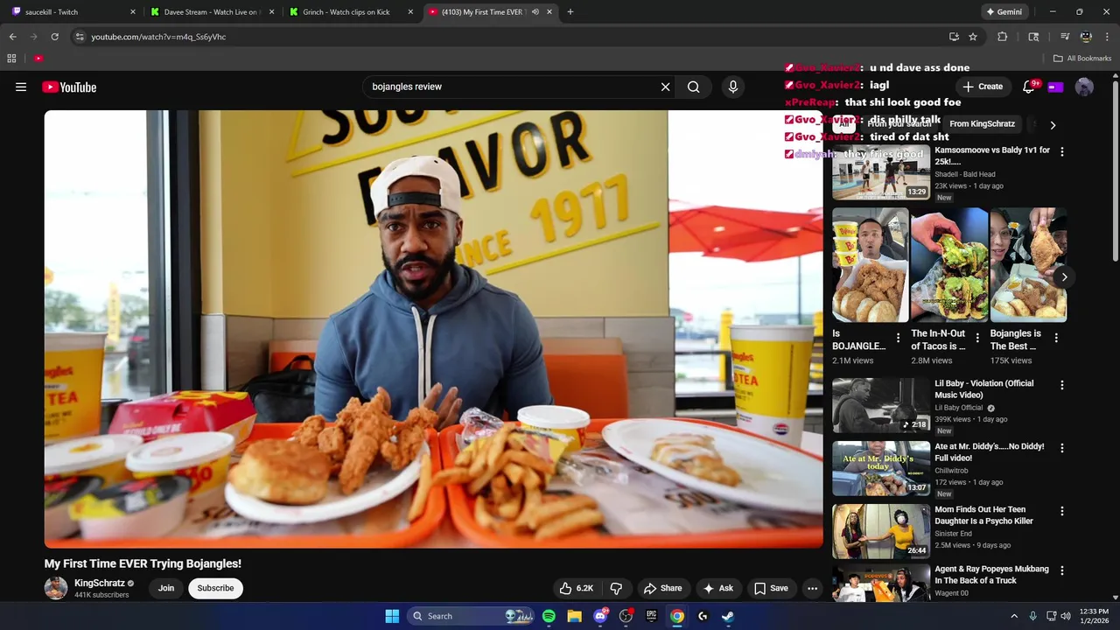Screen dimensions: 1120x630
Task: Open Steam from the taskbar
Action: 727,616
